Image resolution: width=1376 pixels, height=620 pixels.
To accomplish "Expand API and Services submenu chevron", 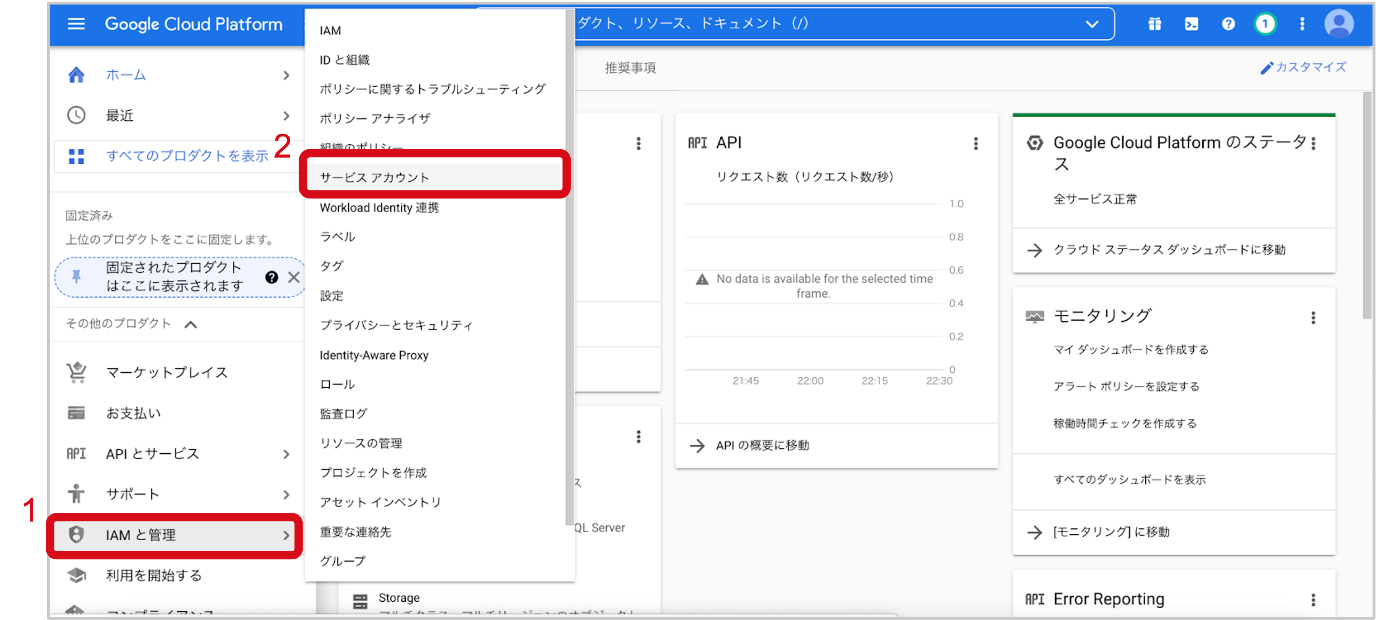I will (x=286, y=454).
